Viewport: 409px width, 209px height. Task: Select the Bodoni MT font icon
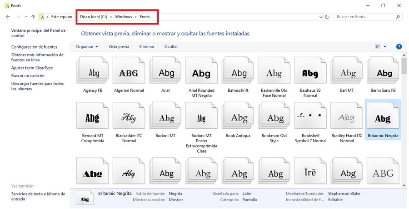click(x=165, y=115)
